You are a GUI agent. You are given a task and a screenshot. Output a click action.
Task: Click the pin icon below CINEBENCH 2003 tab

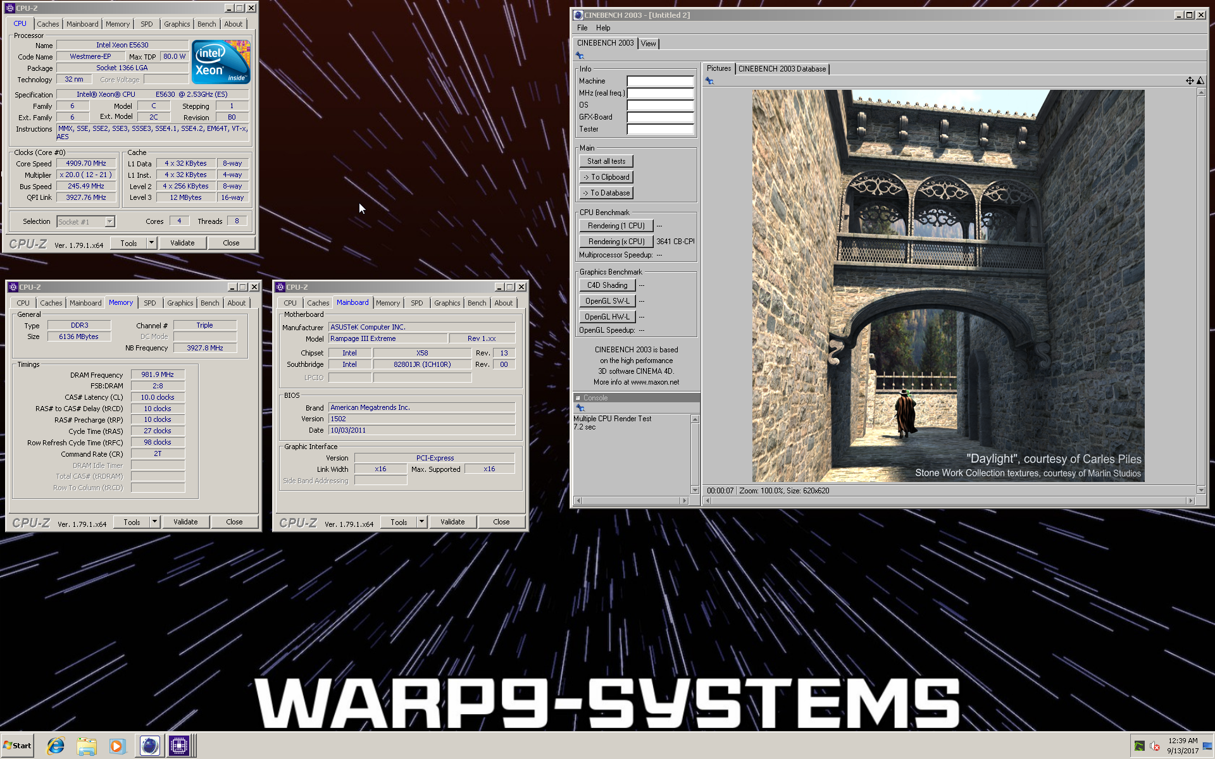(579, 56)
